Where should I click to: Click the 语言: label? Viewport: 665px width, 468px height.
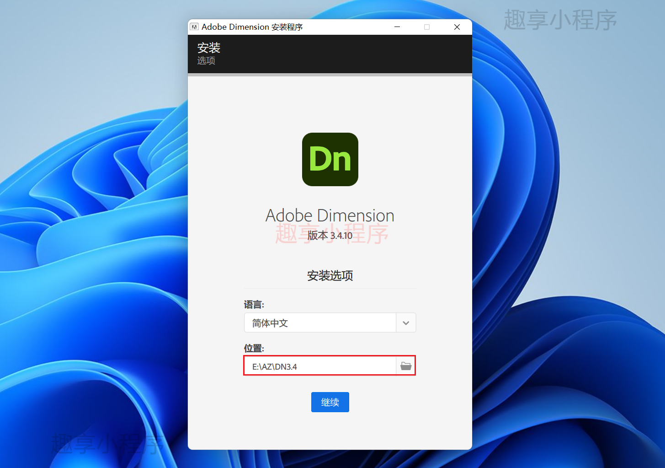254,305
